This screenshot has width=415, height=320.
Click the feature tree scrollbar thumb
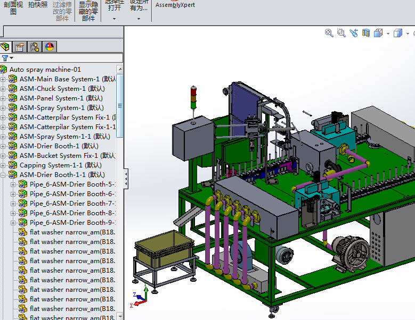(x=120, y=106)
